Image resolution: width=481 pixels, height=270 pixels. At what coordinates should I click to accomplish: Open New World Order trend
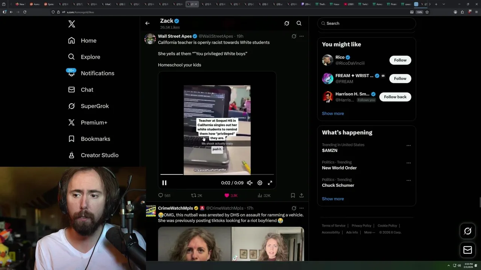click(339, 168)
